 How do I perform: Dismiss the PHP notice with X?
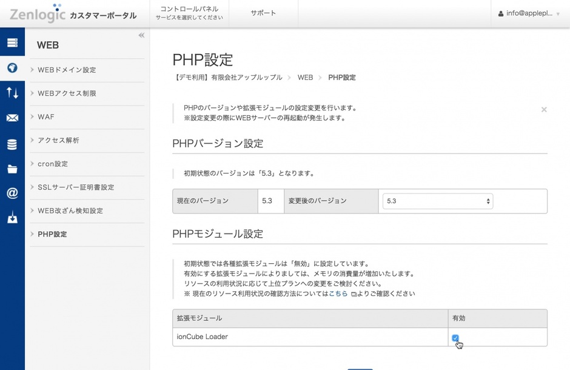(x=544, y=110)
